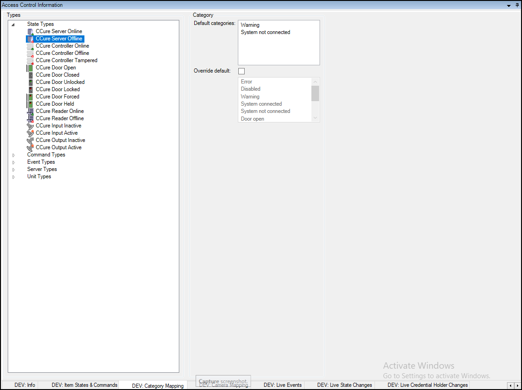Viewport: 522px width, 390px height.
Task: Select CCure Controller Offline in the tree
Action: (x=63, y=53)
